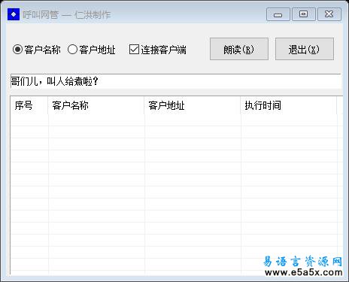Click the 退出(X) button

click(305, 49)
